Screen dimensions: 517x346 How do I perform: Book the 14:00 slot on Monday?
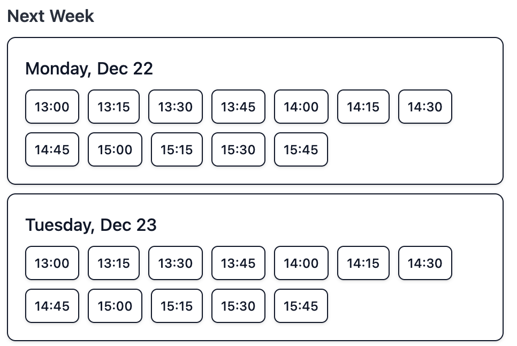tap(301, 107)
